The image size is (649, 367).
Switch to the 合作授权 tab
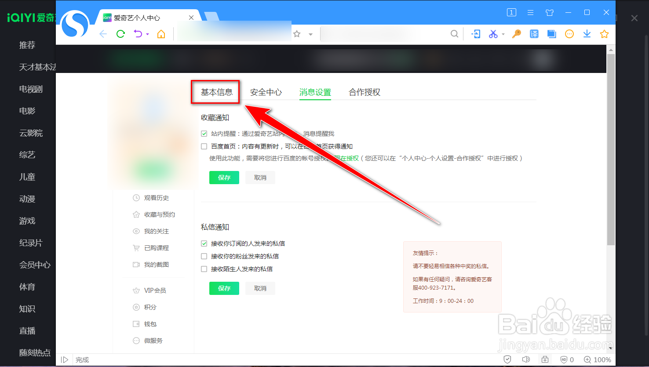pyautogui.click(x=365, y=92)
